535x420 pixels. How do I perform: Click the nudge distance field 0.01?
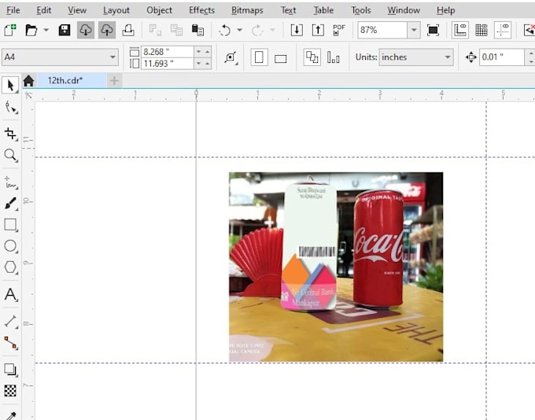click(x=502, y=57)
